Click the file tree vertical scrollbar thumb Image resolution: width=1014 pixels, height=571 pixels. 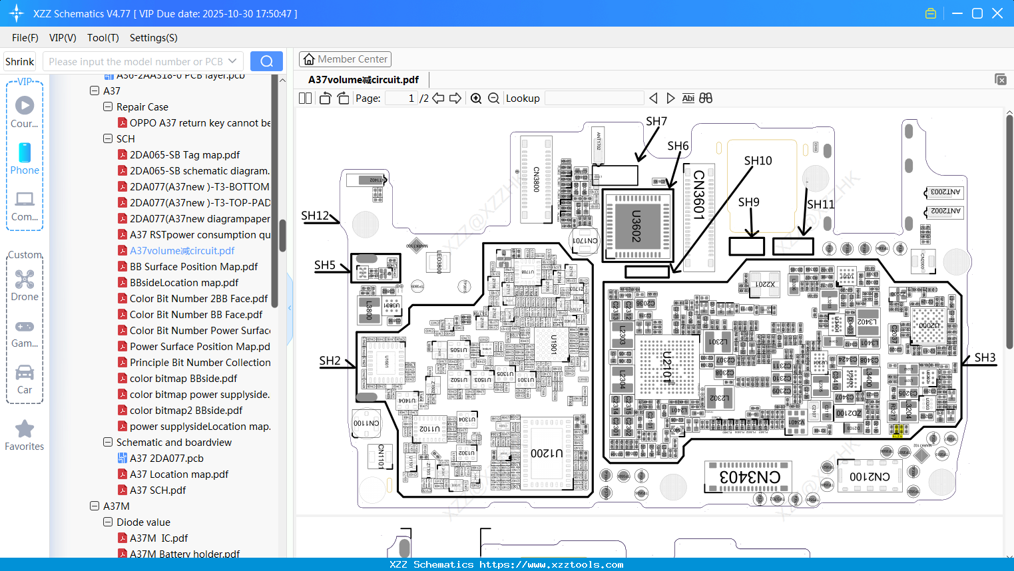[282, 236]
